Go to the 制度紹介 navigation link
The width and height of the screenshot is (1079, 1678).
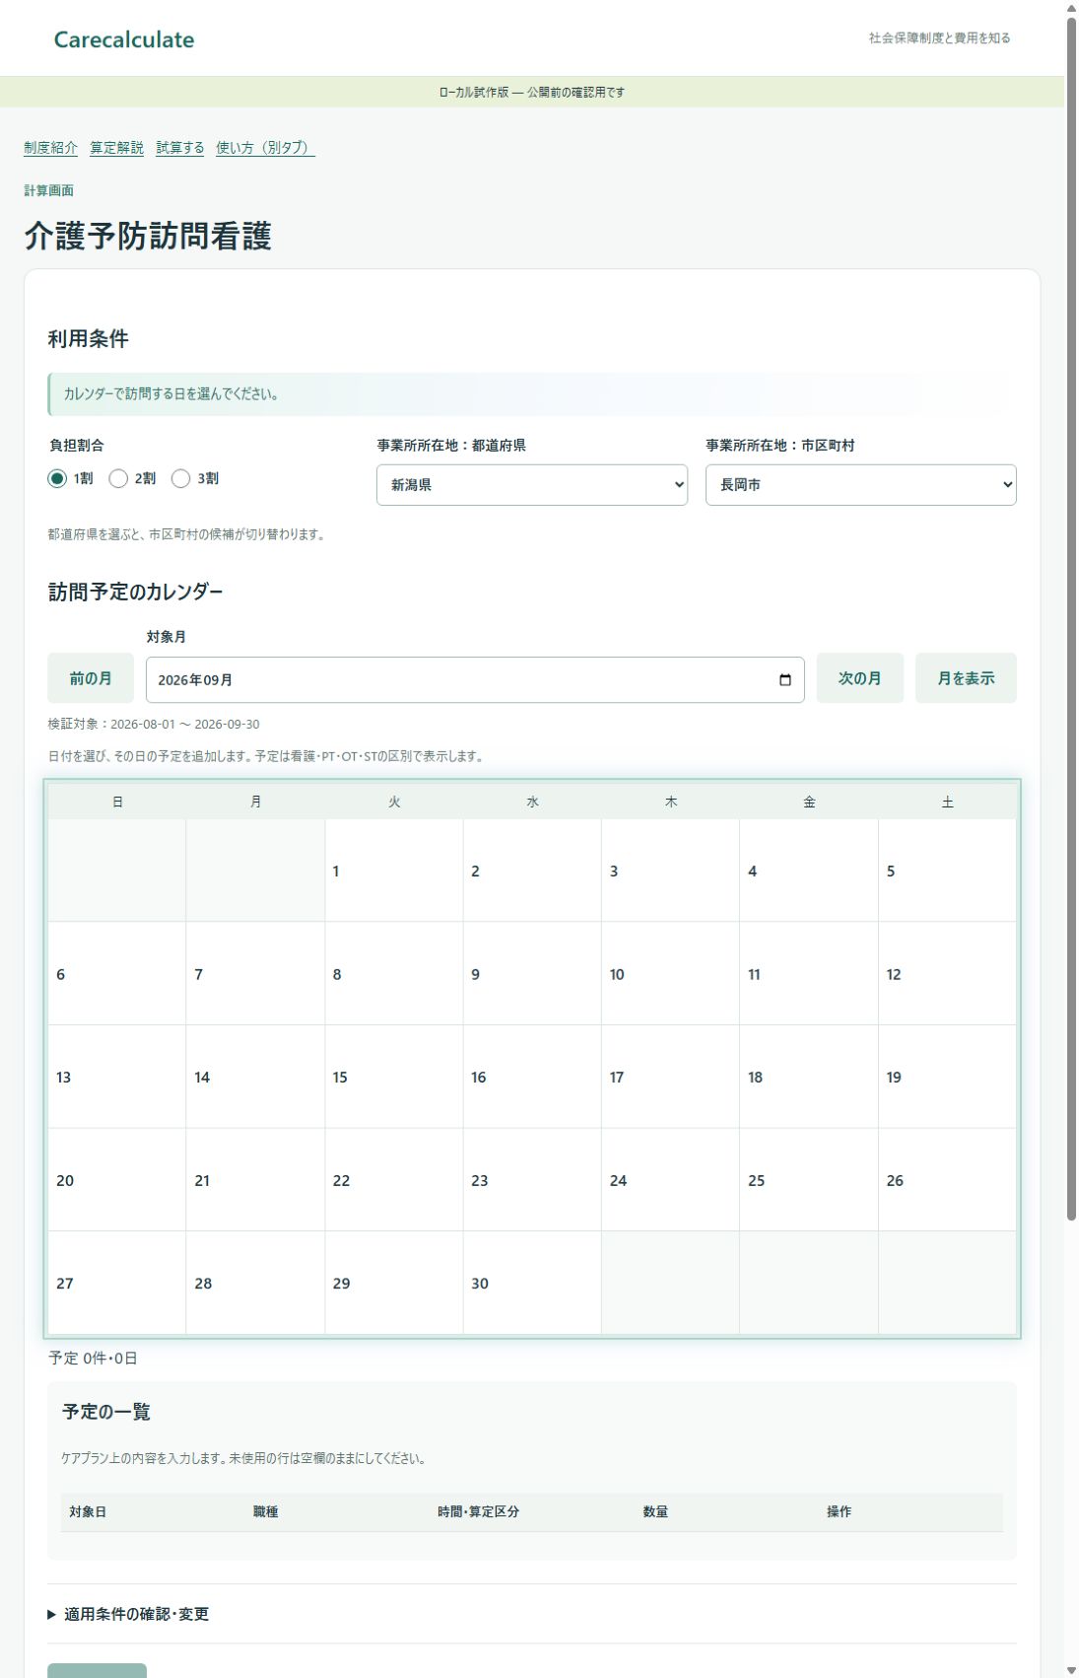pyautogui.click(x=50, y=148)
